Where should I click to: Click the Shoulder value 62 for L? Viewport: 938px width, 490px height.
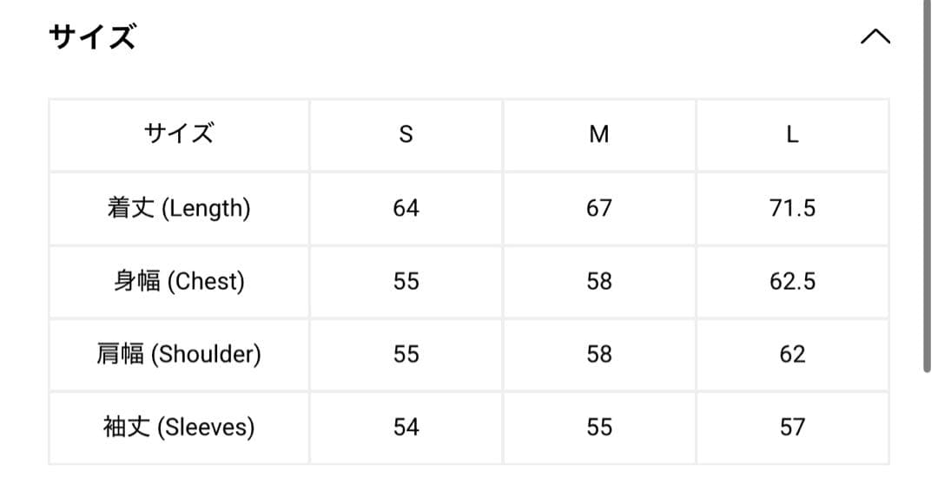(x=791, y=354)
